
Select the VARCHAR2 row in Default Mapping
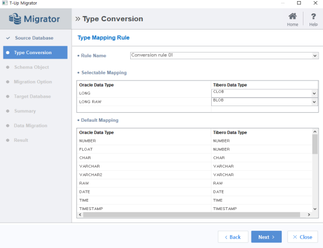pos(194,175)
